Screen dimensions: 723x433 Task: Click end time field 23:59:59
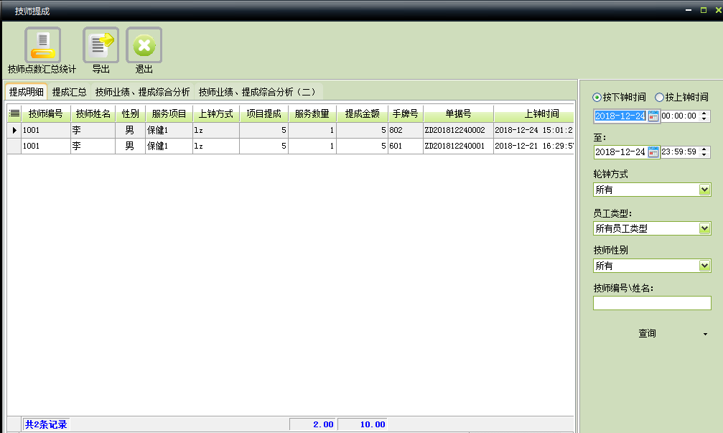click(x=678, y=152)
